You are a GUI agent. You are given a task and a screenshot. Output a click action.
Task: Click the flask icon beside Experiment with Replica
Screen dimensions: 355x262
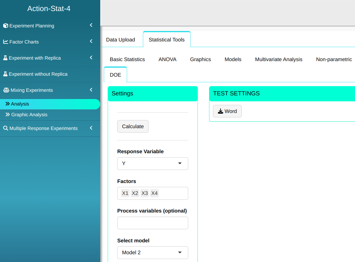[5, 58]
